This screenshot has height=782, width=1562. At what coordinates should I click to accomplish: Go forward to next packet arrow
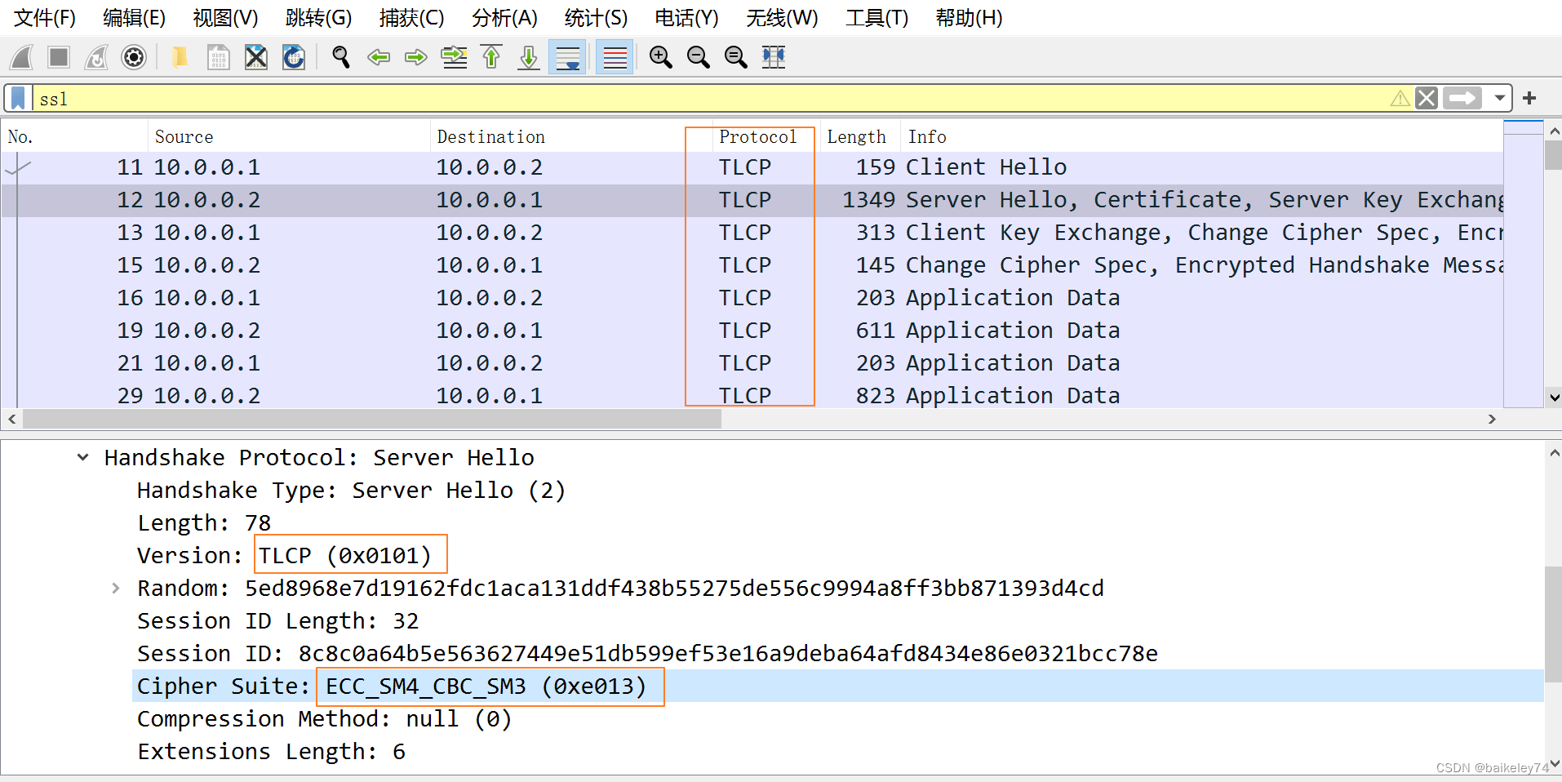(x=416, y=57)
